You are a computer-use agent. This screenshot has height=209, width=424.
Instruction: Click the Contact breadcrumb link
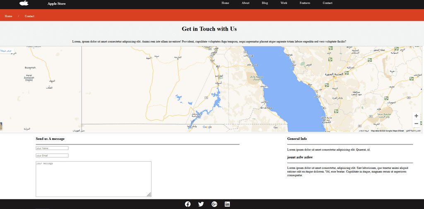point(29,16)
